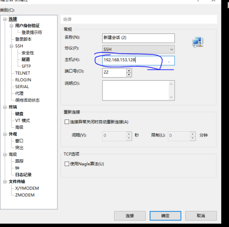Collapse the 文件传输 tree node
Viewport: 229px width, 227px height.
[5, 182]
